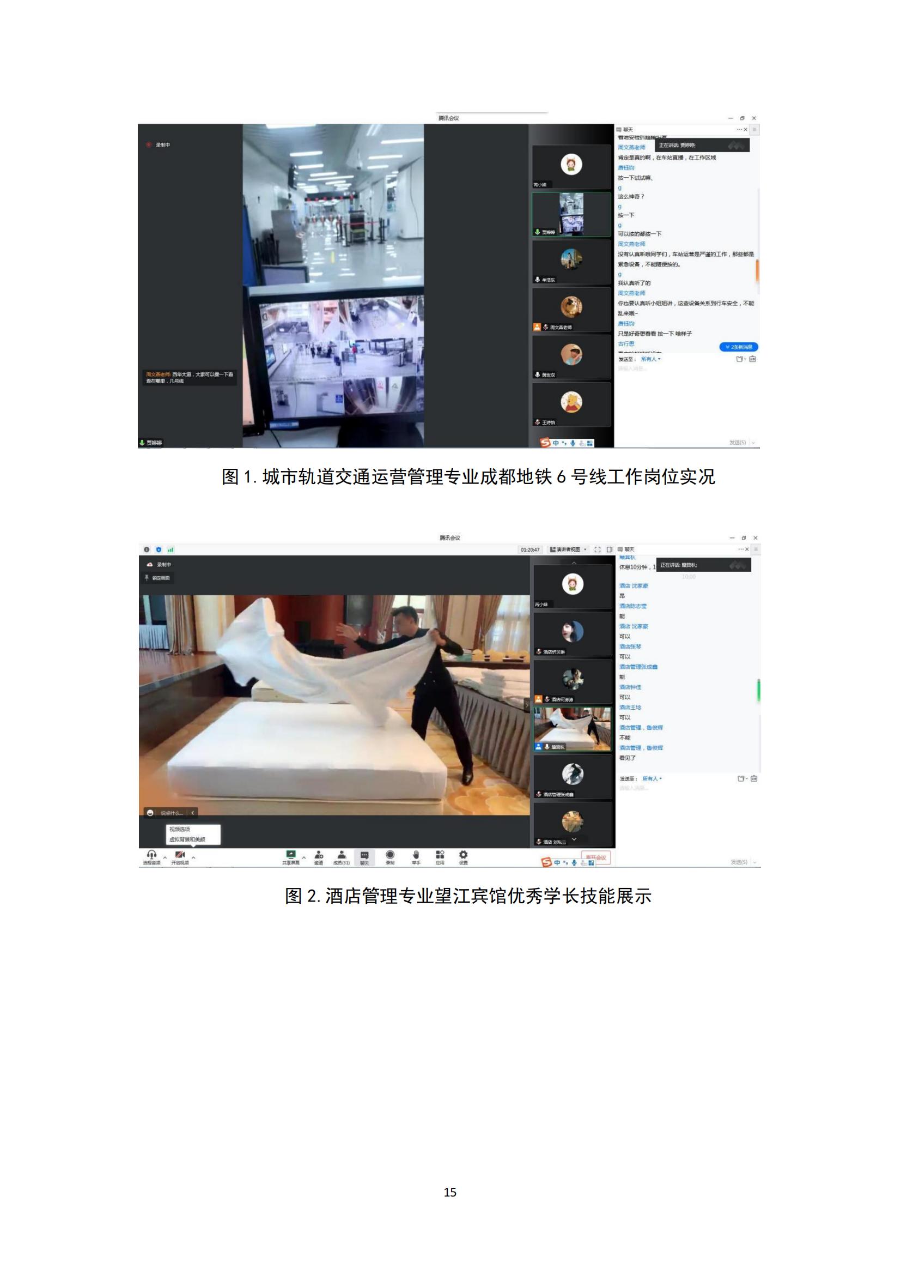Click the meeting info icon in Figure 2 meeting
901x1275 pixels.
click(147, 549)
